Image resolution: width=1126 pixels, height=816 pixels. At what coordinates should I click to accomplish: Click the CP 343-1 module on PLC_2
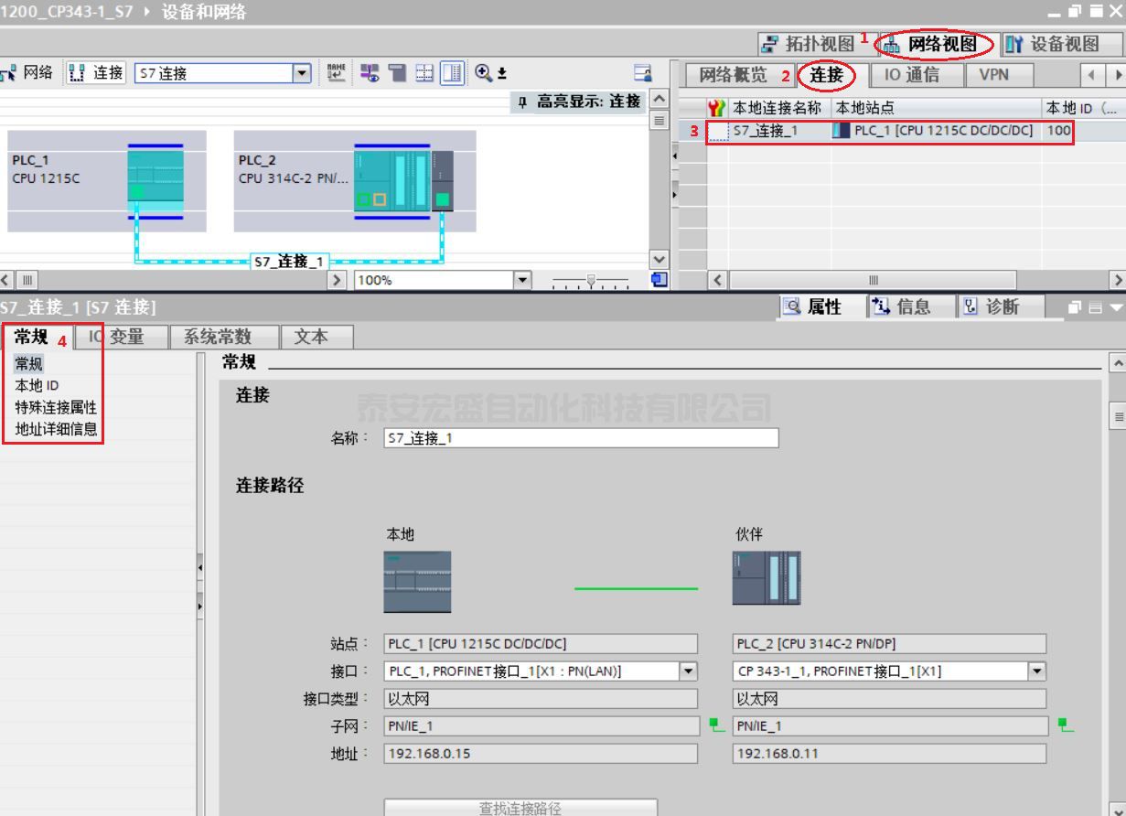click(443, 182)
